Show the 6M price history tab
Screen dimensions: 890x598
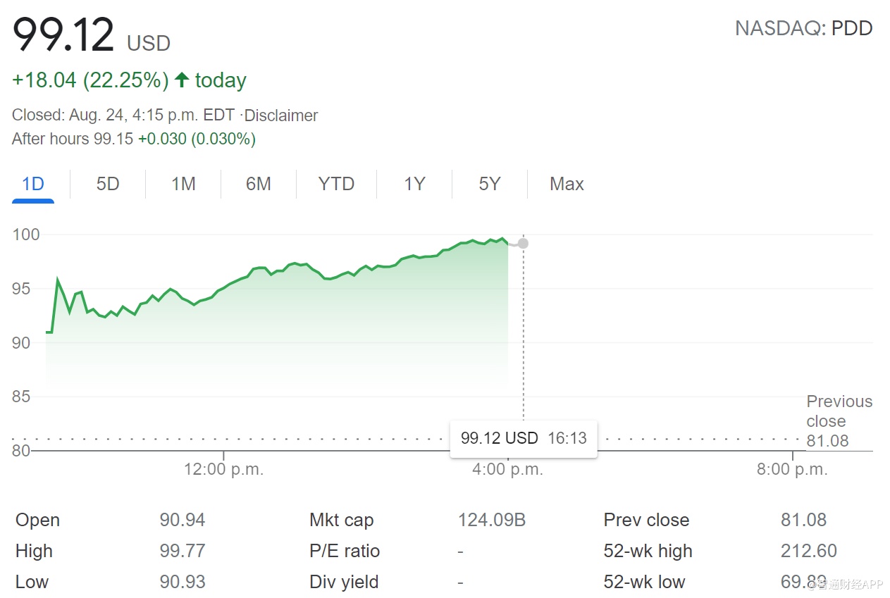pos(259,185)
